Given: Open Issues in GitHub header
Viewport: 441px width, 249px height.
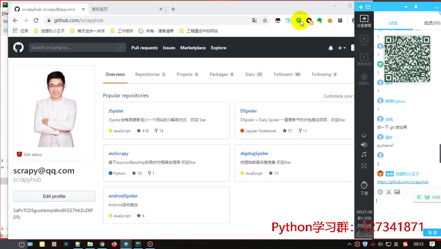Looking at the screenshot, I should [169, 48].
